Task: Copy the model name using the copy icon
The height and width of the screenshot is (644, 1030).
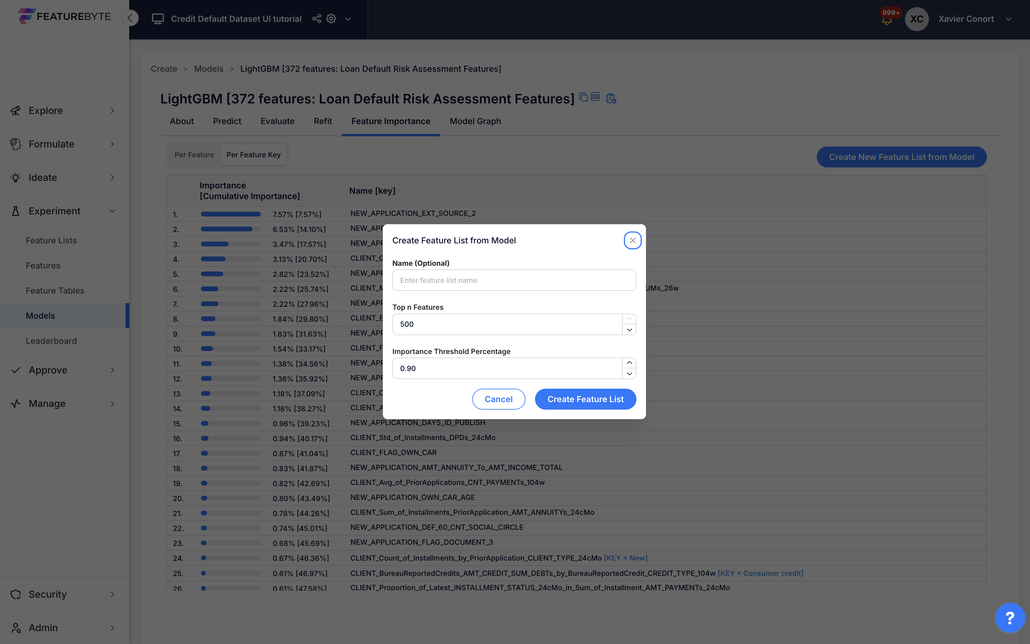Action: [583, 97]
